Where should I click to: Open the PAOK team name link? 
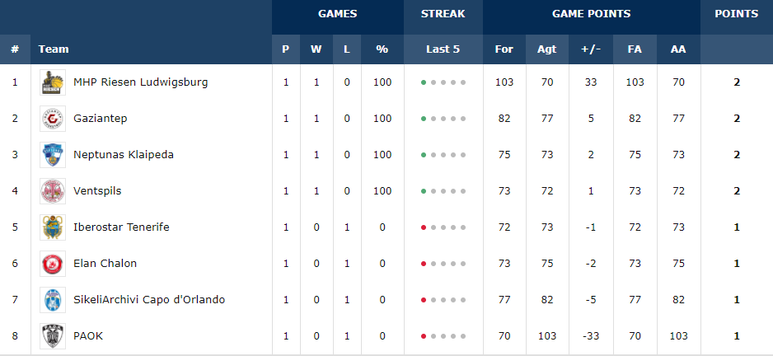[88, 336]
